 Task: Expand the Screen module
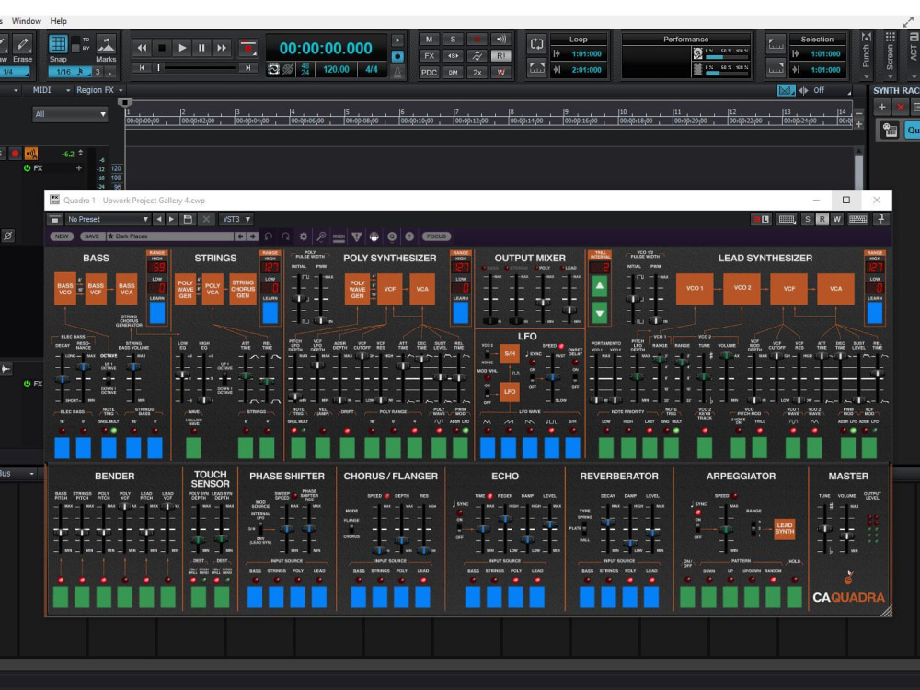tap(890, 56)
